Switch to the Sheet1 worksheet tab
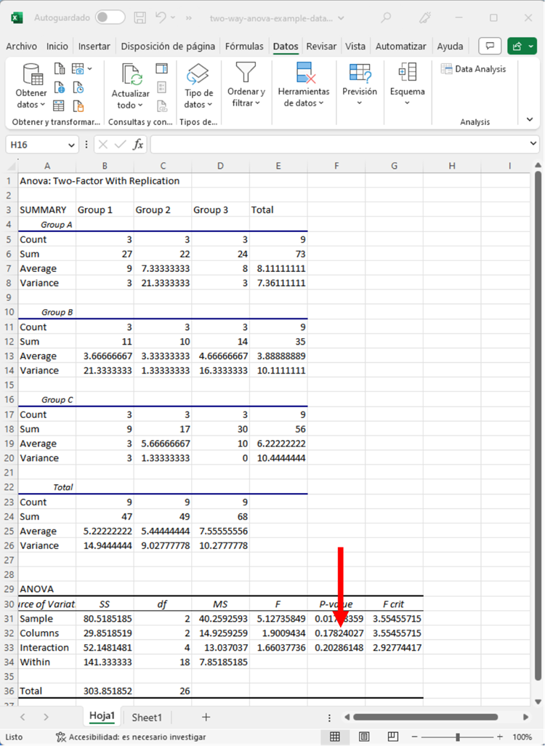The image size is (545, 746). 146,717
